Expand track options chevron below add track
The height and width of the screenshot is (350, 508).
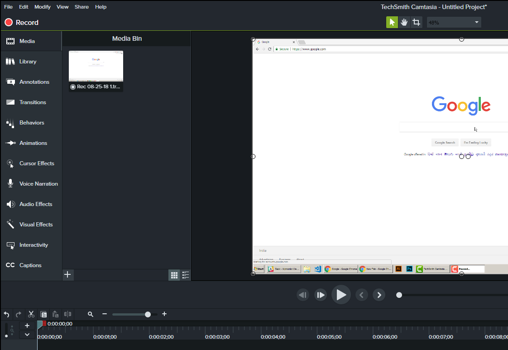[x=27, y=335]
